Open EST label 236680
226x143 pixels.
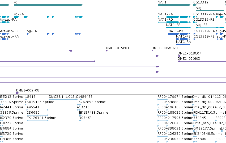pyautogui.click(x=33, y=113)
